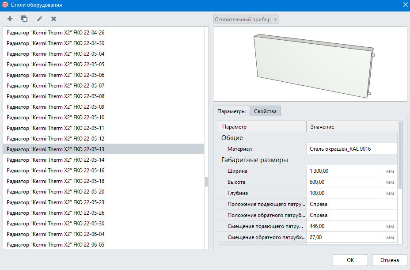The height and width of the screenshot is (270, 410).
Task: Select radiator FKO 22-05-07
Action: 103,86
